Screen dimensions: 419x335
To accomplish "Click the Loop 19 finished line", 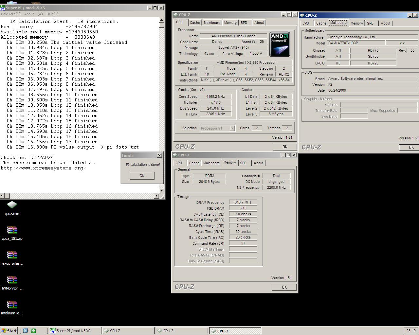I will [52, 142].
